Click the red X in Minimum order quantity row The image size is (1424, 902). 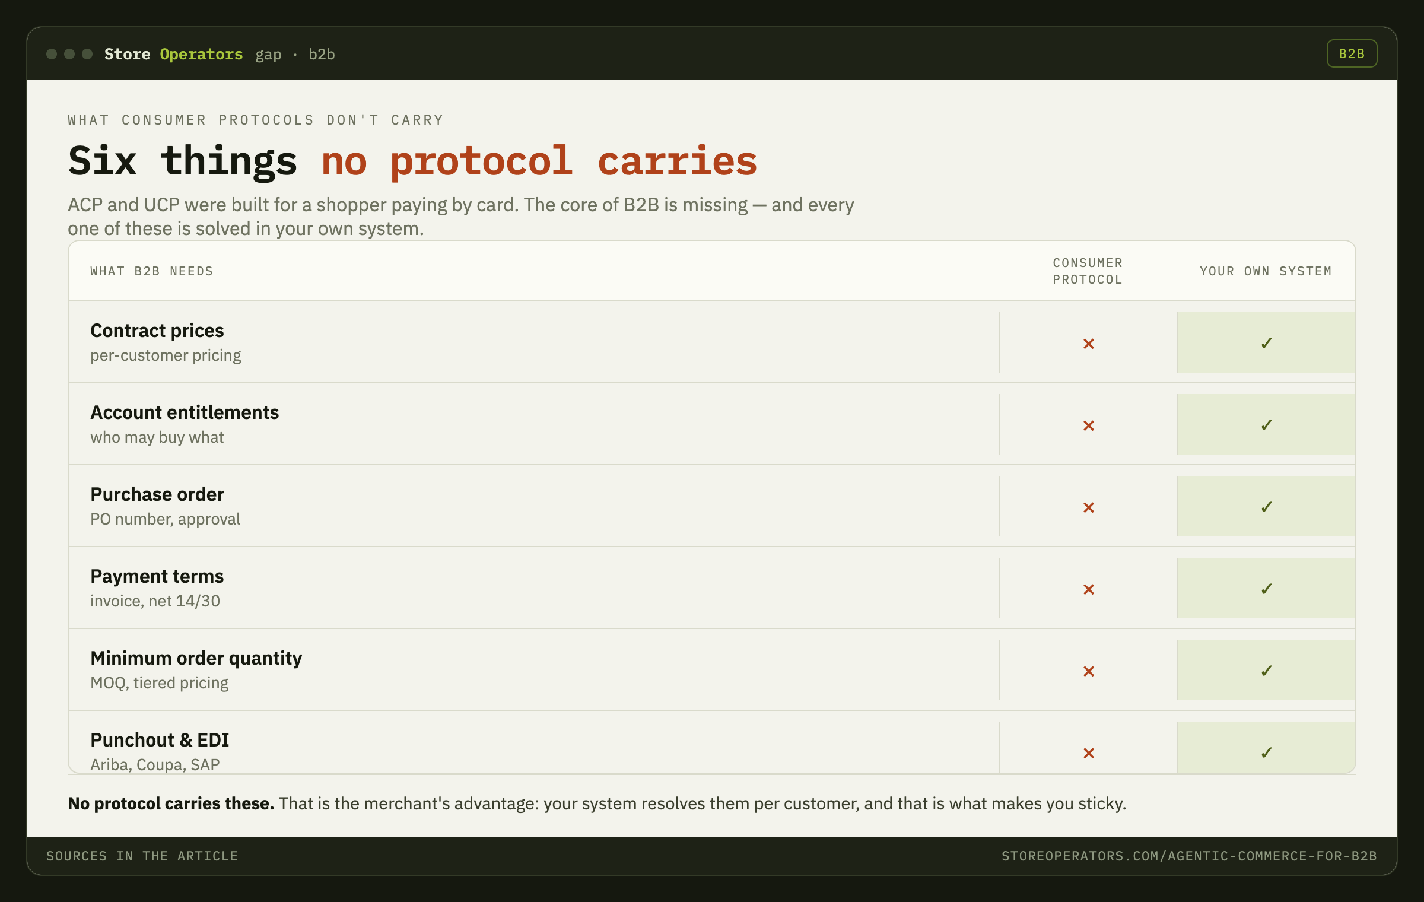pos(1088,671)
